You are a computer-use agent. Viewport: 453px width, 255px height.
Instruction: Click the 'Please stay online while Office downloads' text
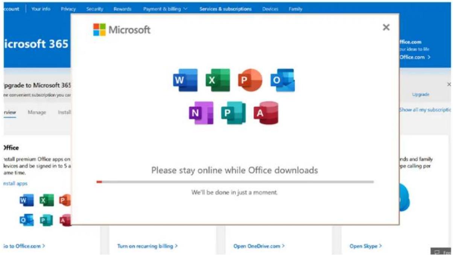235,170
